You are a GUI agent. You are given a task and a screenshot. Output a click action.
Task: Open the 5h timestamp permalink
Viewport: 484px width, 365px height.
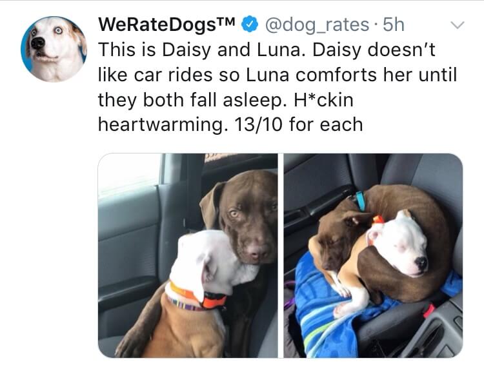pos(394,25)
